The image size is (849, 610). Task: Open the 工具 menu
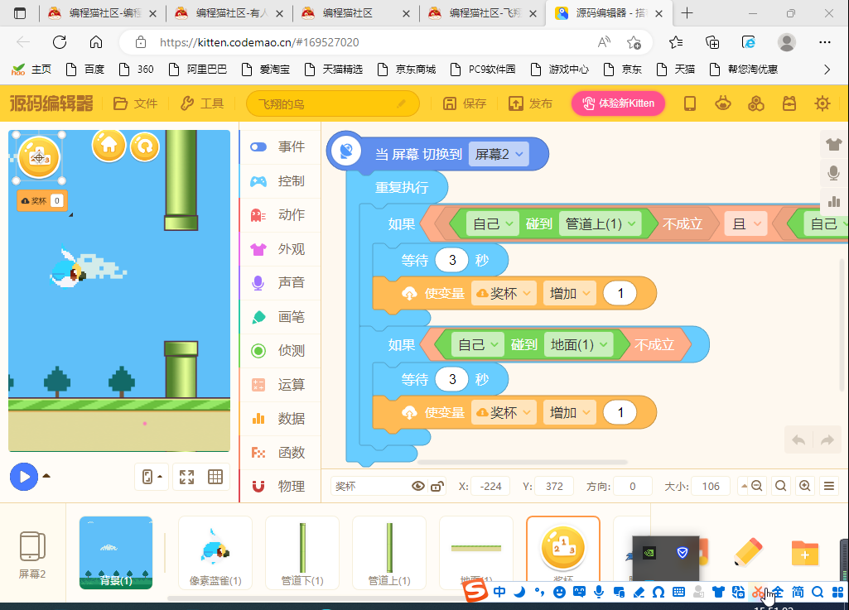pos(202,103)
